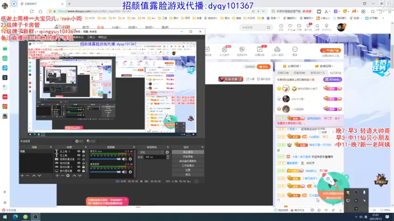Toggle visibility of 左上角 2 source
Viewport: 394px width, 221px height.
click(79, 151)
